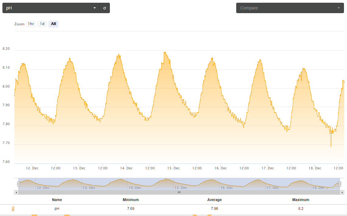Click the 14. Dec label in navigator
347x216 pixels.
[x=135, y=188]
